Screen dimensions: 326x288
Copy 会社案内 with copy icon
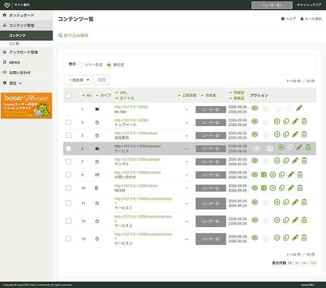[286, 135]
